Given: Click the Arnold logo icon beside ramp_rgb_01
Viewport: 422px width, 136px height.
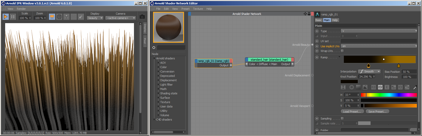Looking at the screenshot, I should tap(317, 14).
